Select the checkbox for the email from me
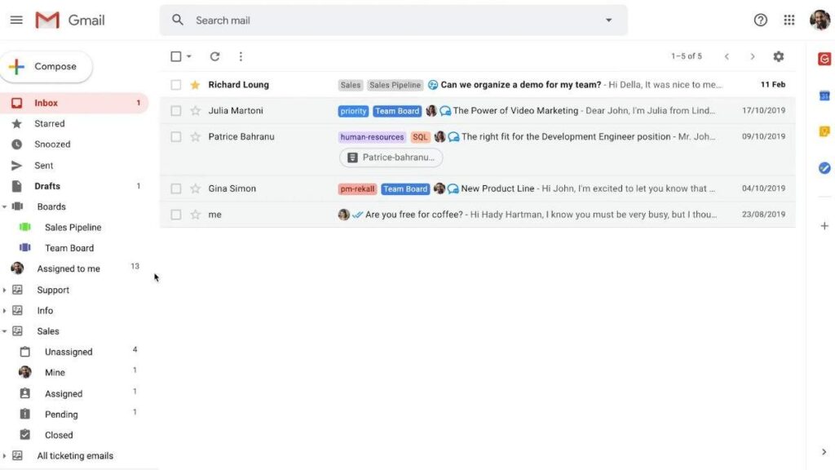835x470 pixels. tap(176, 215)
